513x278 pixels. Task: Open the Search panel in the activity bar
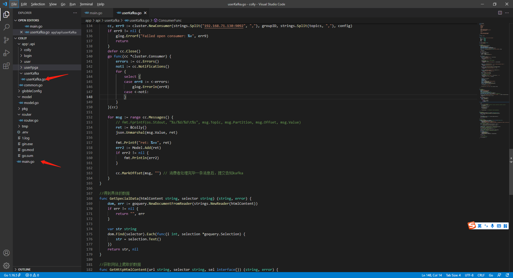(6, 27)
